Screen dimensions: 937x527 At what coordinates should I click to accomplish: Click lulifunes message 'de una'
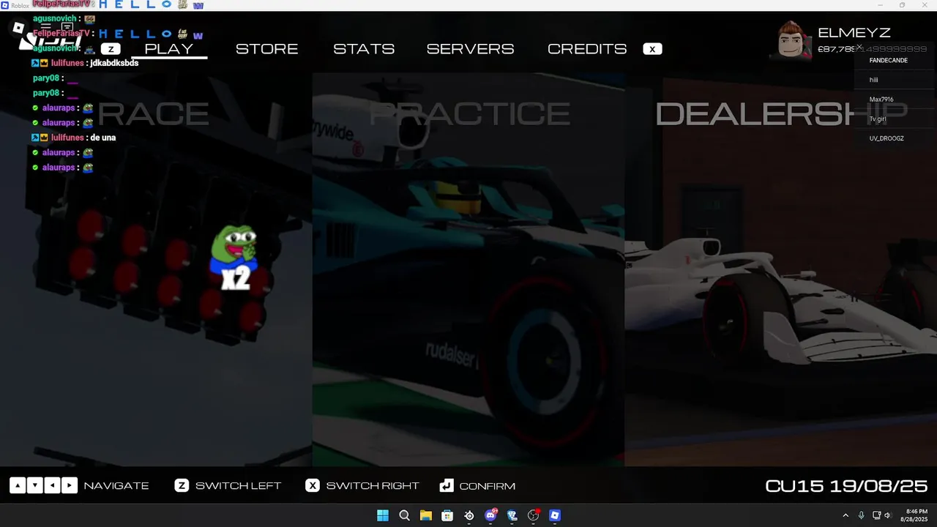click(x=103, y=138)
